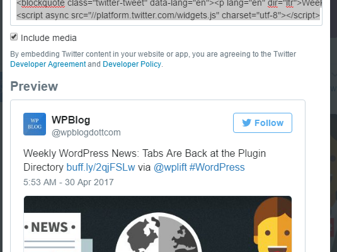The height and width of the screenshot is (252, 337).
Task: Click the WPBlog display name
Action: point(71,120)
